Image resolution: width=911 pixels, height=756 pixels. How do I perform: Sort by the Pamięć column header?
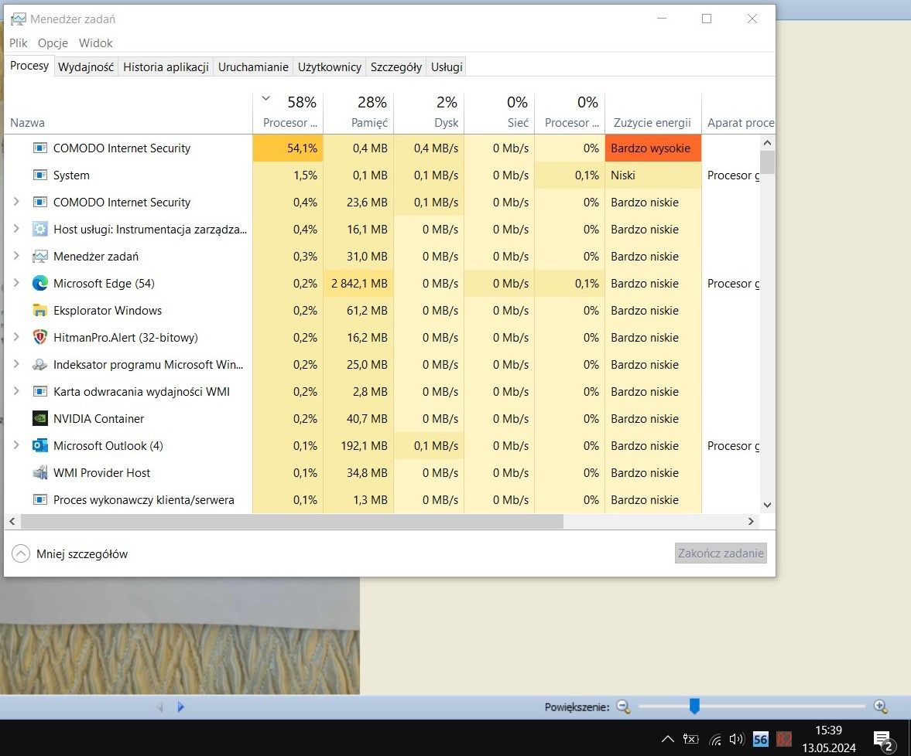click(358, 113)
